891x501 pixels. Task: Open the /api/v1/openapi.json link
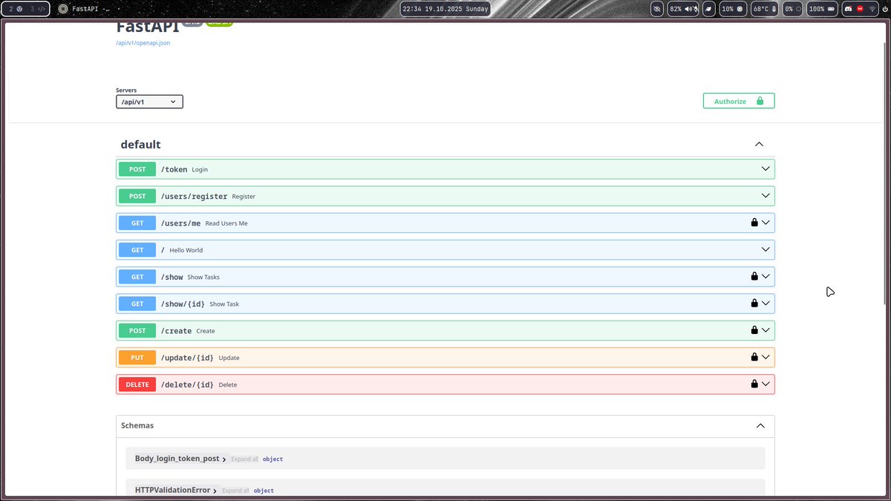tap(143, 43)
